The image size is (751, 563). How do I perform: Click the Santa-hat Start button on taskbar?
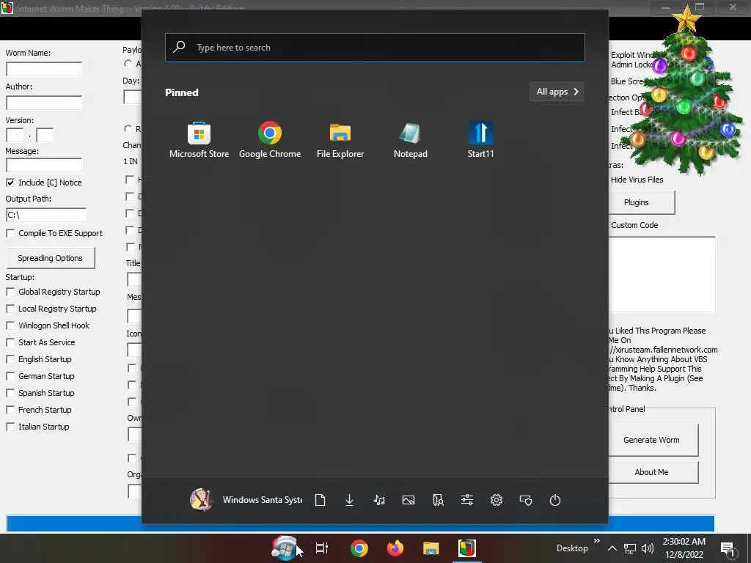click(284, 548)
